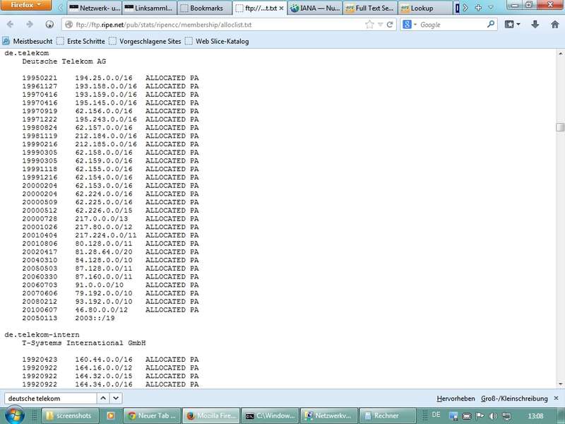Go forward with the forward arrow
The width and height of the screenshot is (565, 424).
[30, 25]
